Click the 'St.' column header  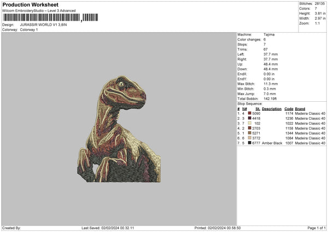pos(258,109)
